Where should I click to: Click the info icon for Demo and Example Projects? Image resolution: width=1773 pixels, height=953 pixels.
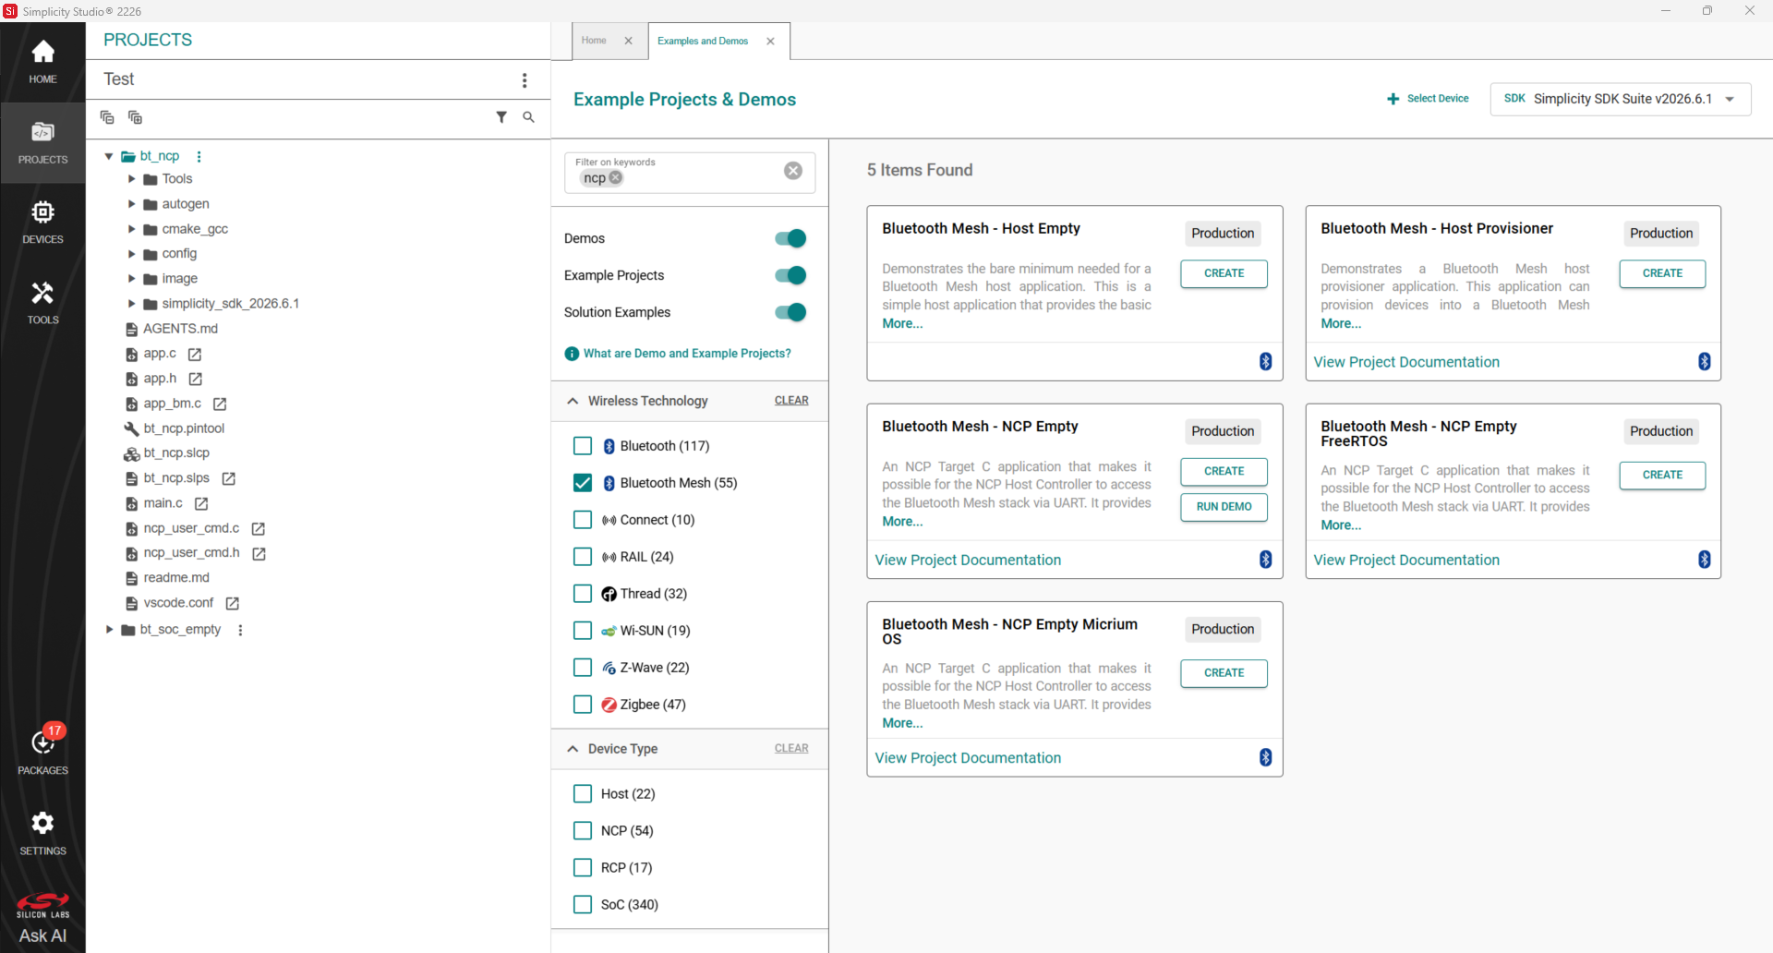[572, 354]
